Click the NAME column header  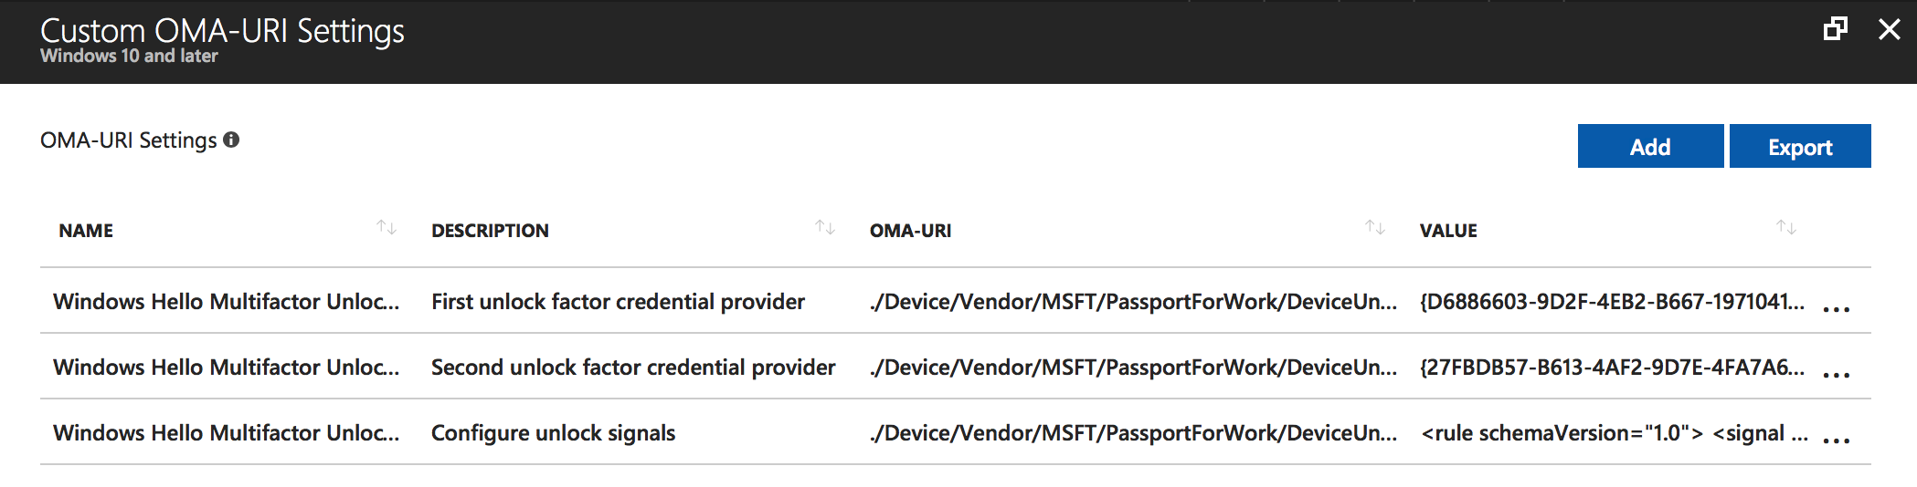click(86, 231)
